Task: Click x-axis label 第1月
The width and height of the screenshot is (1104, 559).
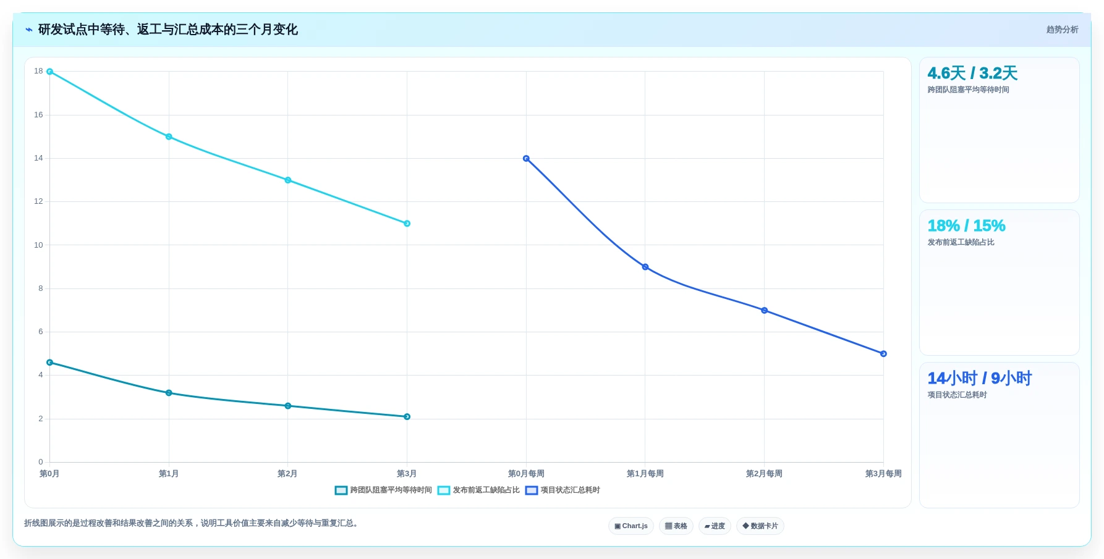Action: pos(169,474)
